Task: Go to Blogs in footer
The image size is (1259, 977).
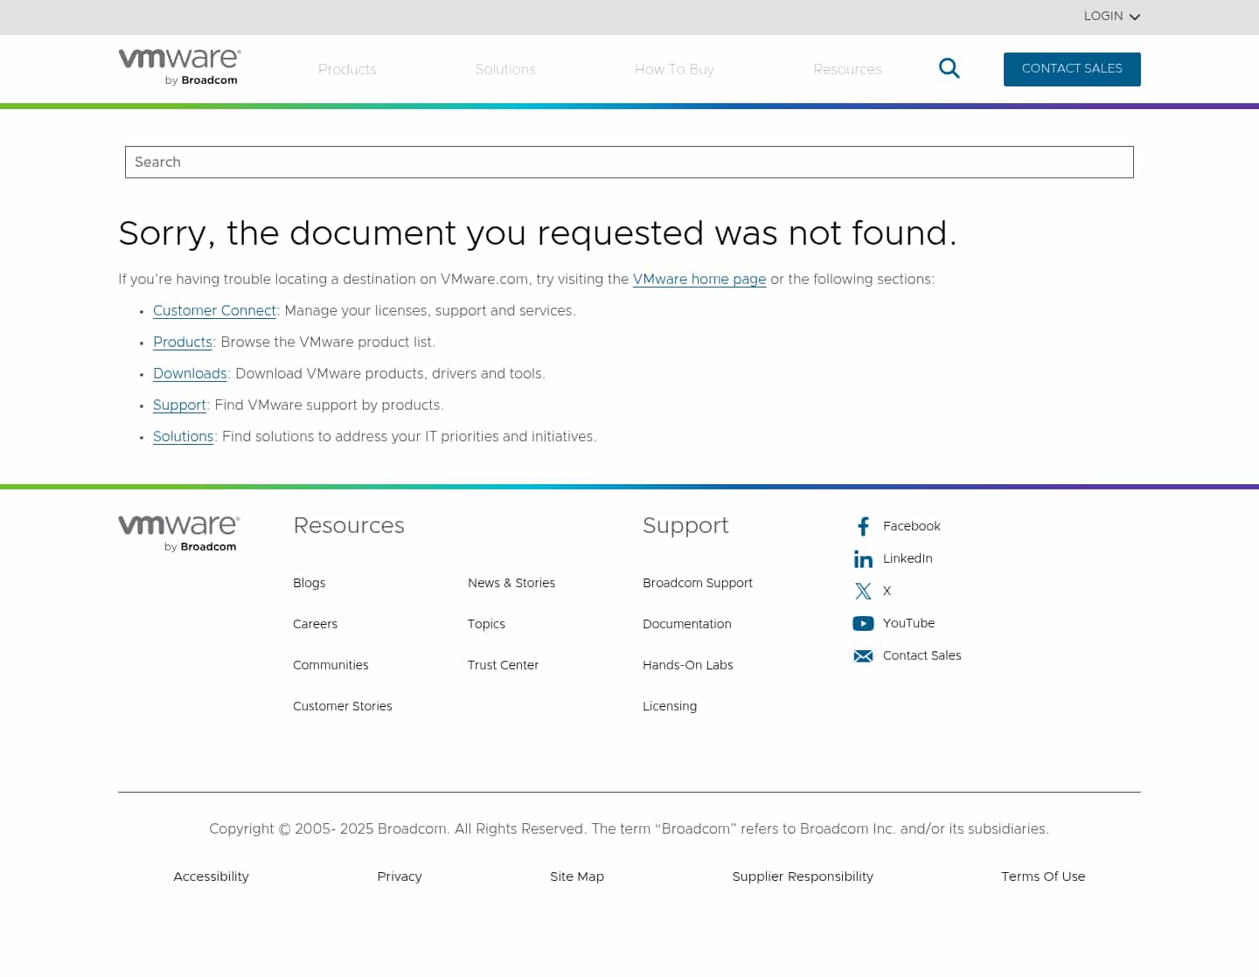Action: click(310, 583)
